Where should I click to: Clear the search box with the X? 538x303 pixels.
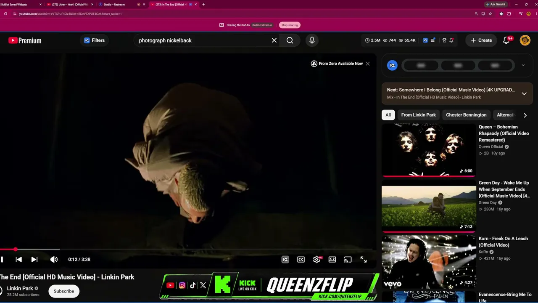pos(274,40)
